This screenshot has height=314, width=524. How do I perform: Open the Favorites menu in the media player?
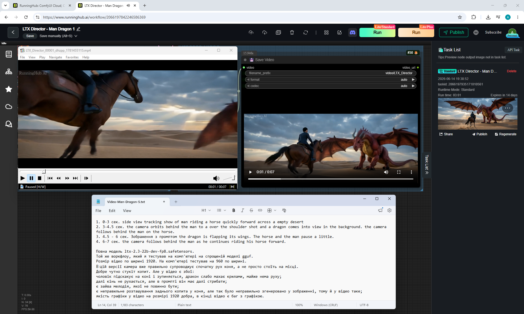72,57
